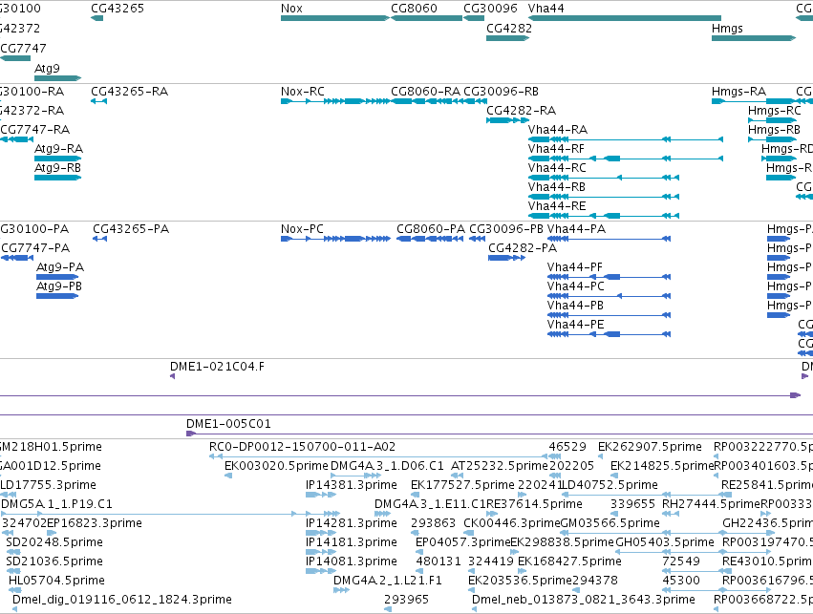
Task: Click the CG43265 gene label
Action: click(118, 9)
